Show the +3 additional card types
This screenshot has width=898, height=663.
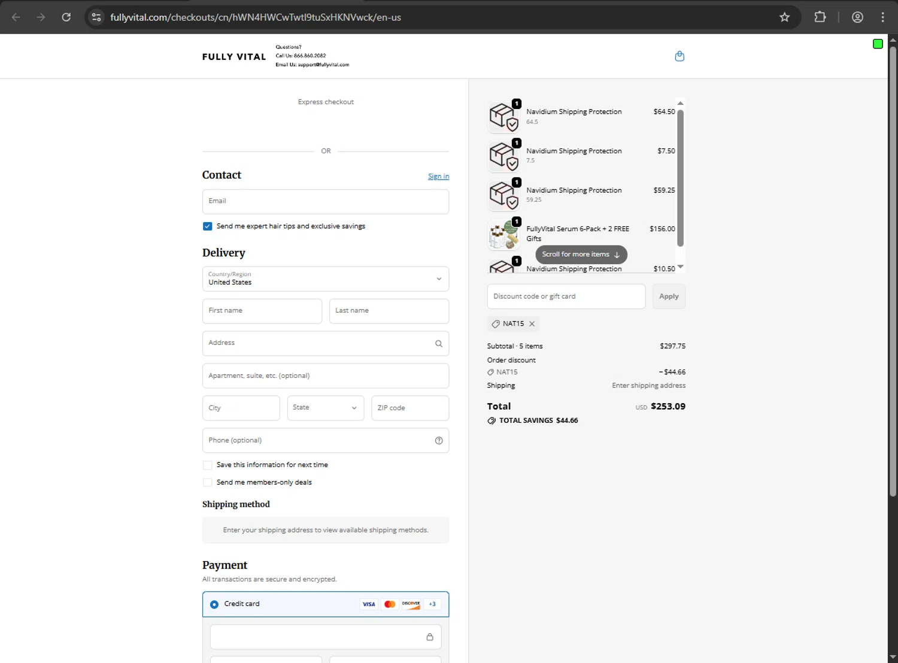[x=432, y=604]
